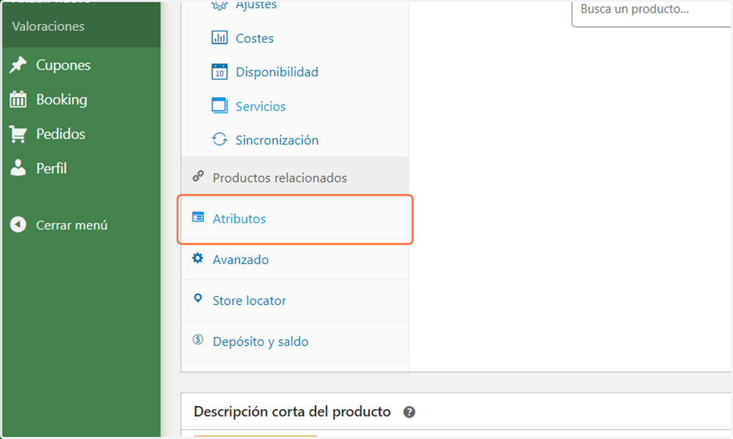Click the Productos relacionados link icon
This screenshot has width=733, height=439.
click(198, 176)
